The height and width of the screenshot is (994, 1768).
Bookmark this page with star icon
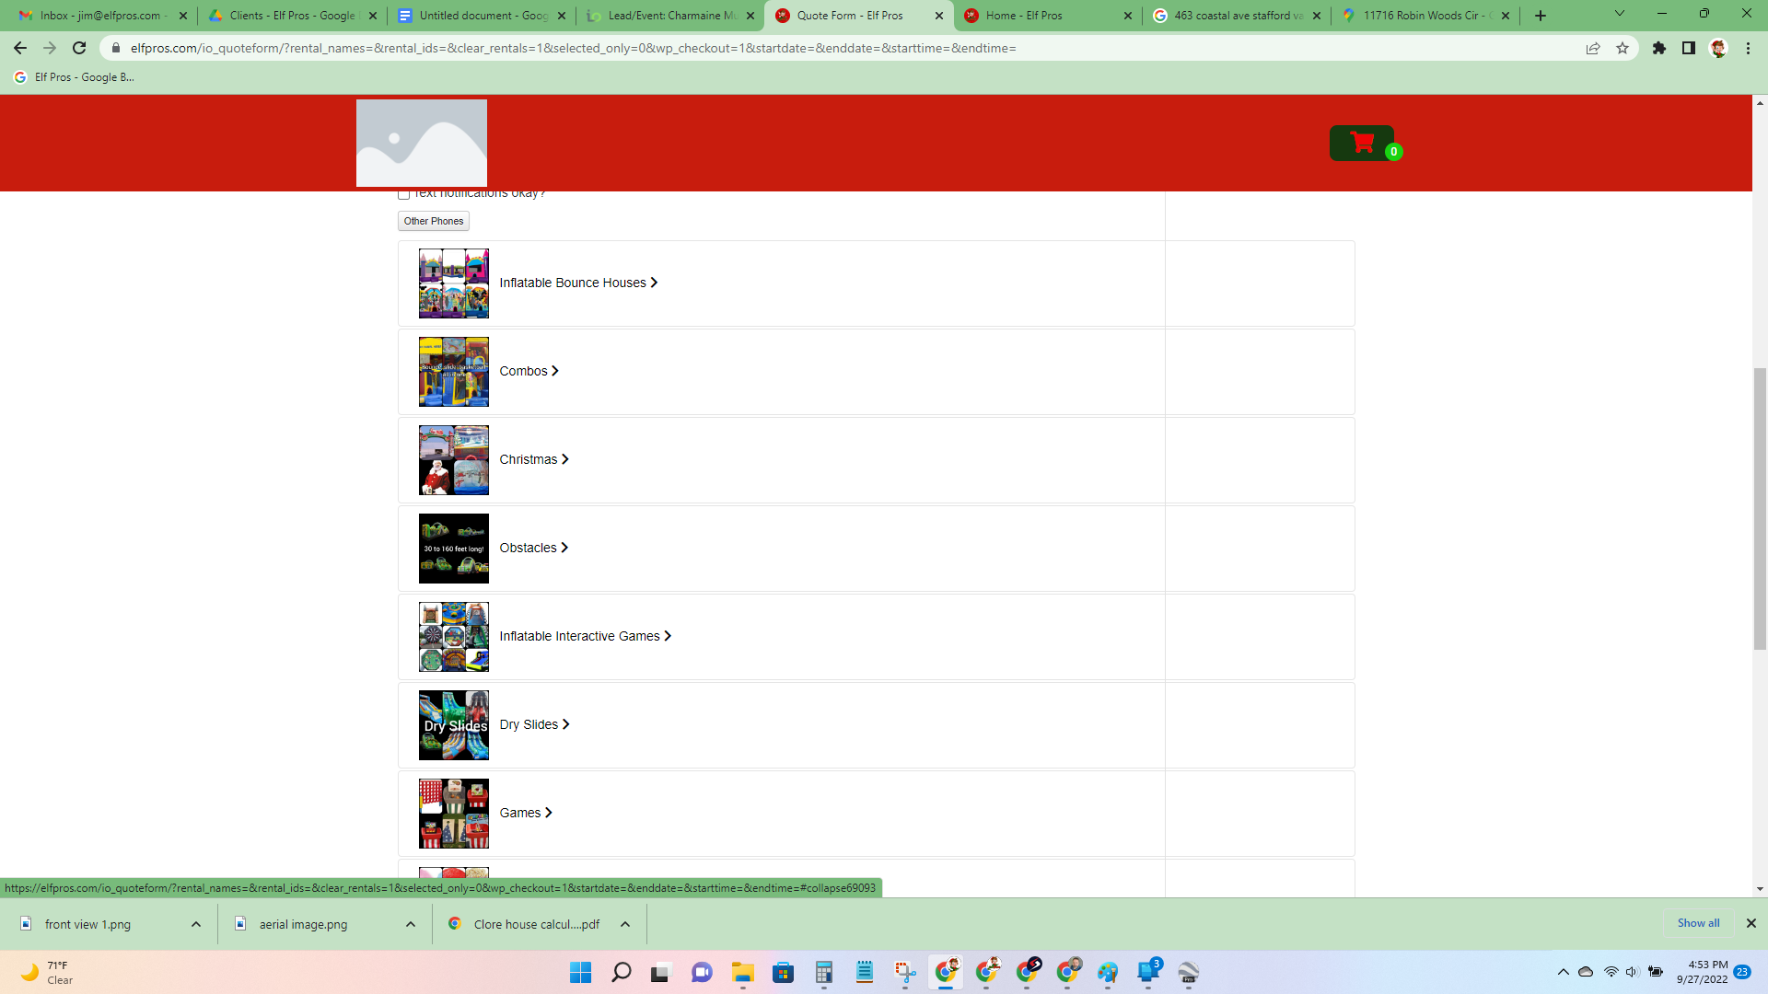[x=1623, y=48]
